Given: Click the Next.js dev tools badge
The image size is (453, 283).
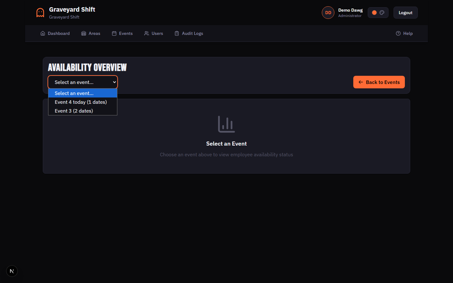Looking at the screenshot, I should (x=12, y=271).
